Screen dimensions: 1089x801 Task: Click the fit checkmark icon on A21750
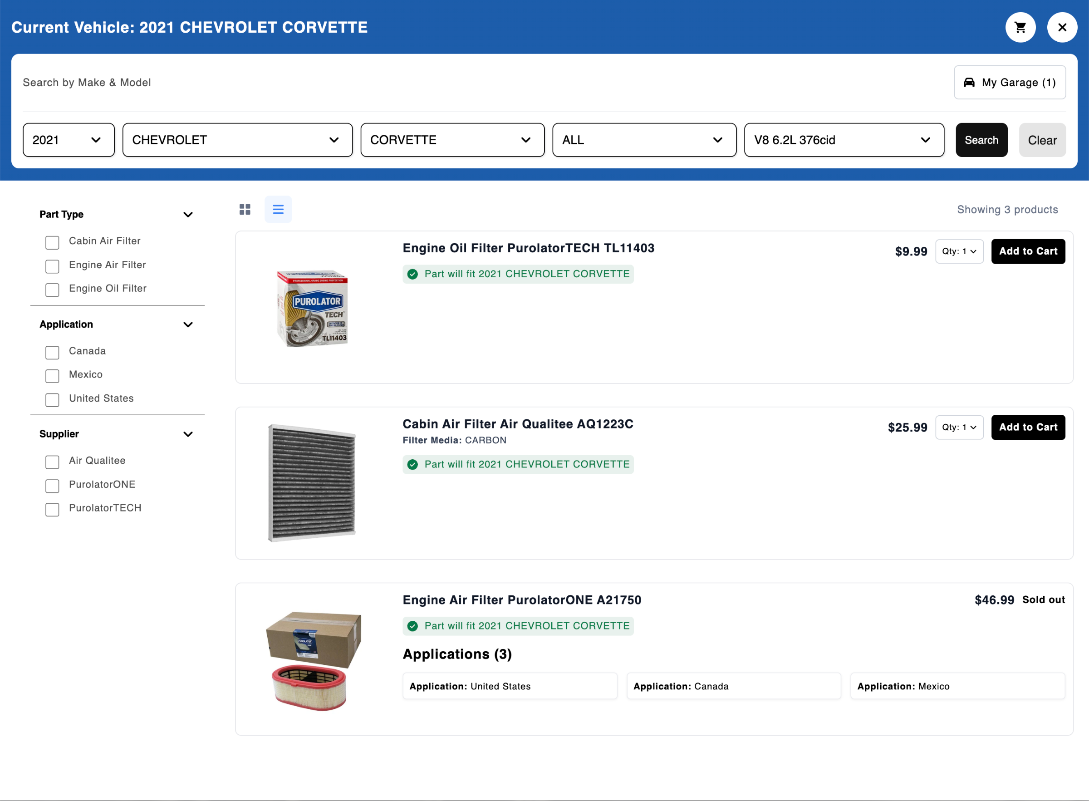[x=412, y=626]
